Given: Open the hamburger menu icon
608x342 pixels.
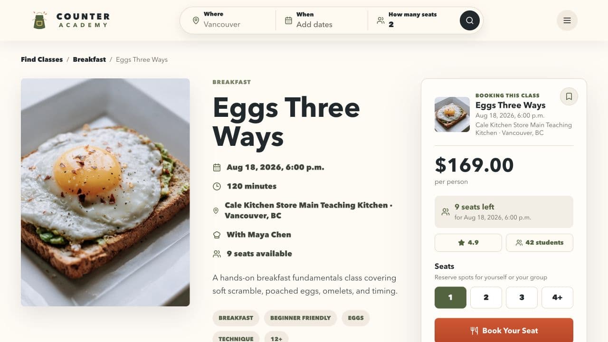Looking at the screenshot, I should click(567, 20).
